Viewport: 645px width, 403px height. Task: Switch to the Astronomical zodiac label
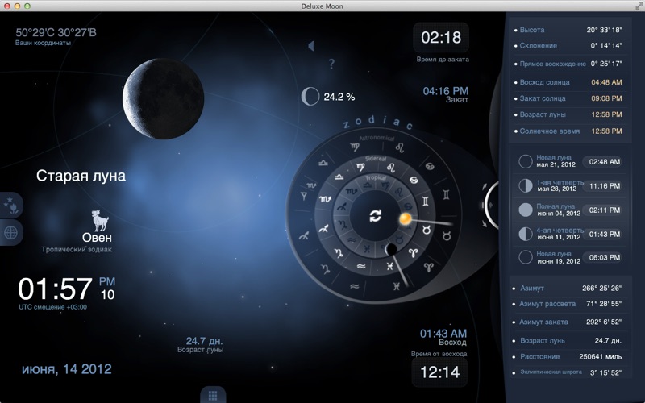click(x=377, y=138)
